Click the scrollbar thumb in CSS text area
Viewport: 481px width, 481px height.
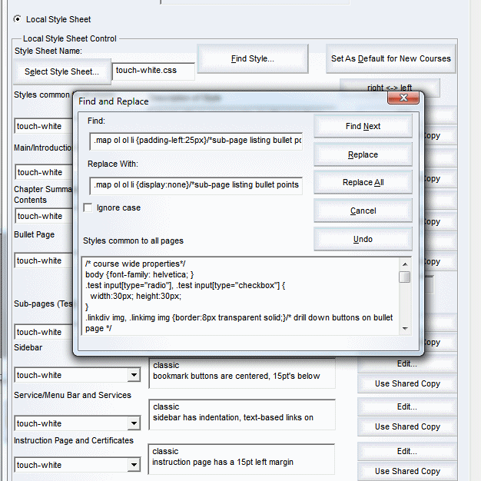pyautogui.click(x=405, y=277)
